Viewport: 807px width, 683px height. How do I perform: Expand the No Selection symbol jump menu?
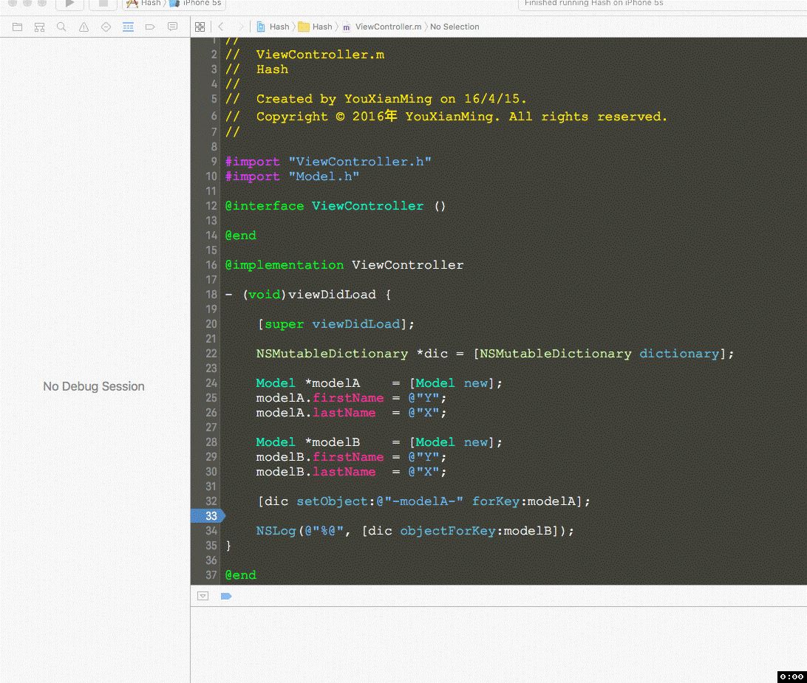pyautogui.click(x=454, y=27)
